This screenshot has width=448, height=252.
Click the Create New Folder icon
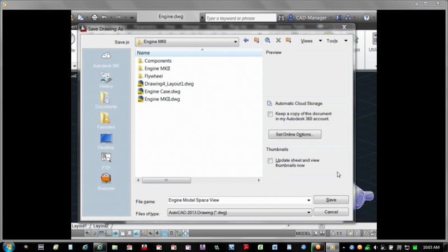pyautogui.click(x=288, y=40)
